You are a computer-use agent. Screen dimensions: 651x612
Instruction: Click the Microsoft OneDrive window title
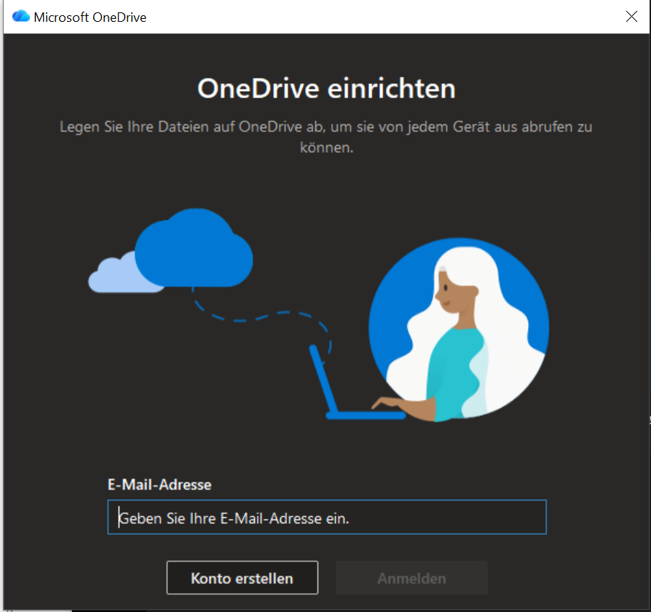(x=90, y=17)
